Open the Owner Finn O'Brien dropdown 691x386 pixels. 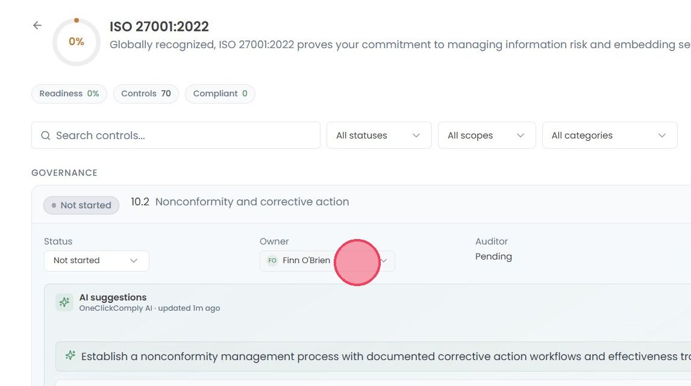click(x=327, y=260)
